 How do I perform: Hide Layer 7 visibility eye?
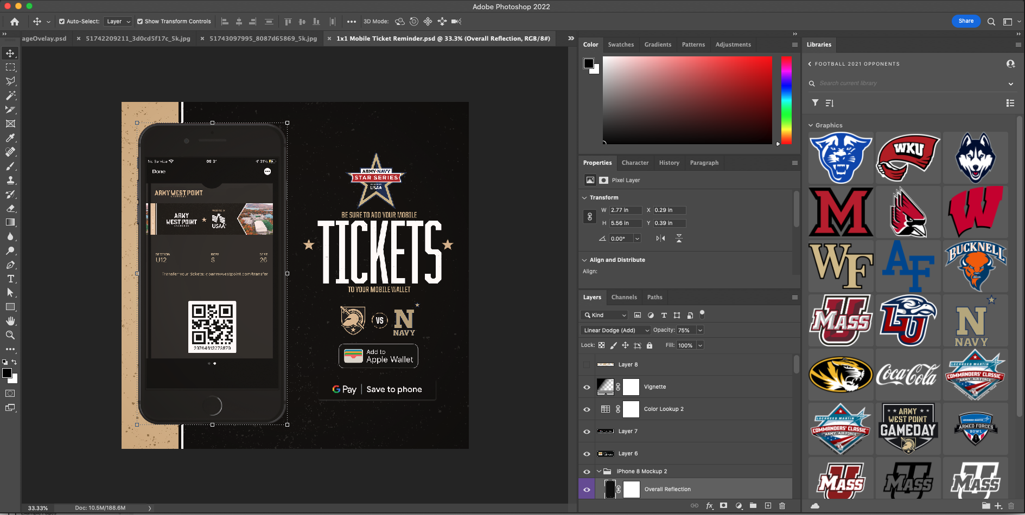(587, 432)
